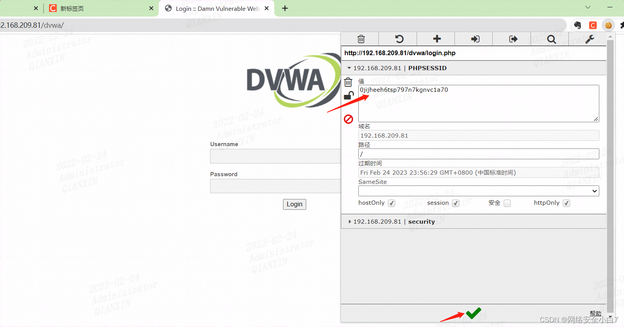This screenshot has width=624, height=327.
Task: Delete all cookies with the toolbar trash icon
Action: (361, 39)
